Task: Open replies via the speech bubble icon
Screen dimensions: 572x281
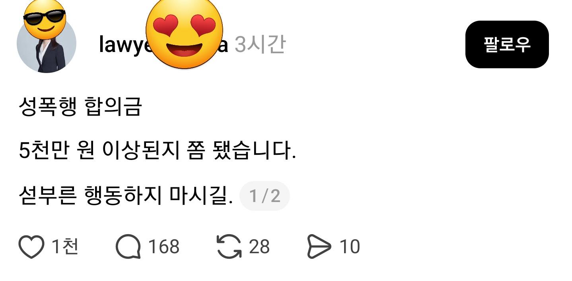Action: [128, 246]
